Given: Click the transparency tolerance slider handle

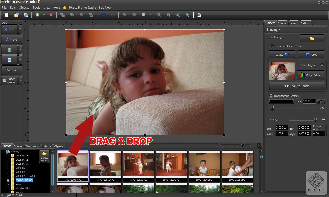Looking at the screenshot, I should [273, 108].
